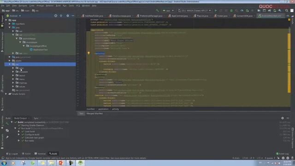
Task: Collapse the Build completed successfully node
Action: 12,122
